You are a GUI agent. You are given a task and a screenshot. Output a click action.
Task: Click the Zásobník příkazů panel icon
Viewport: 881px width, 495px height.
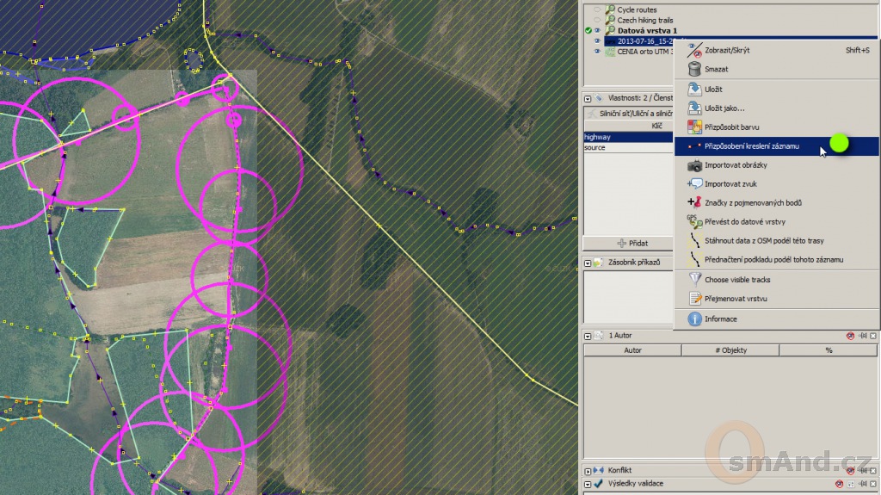tap(599, 262)
